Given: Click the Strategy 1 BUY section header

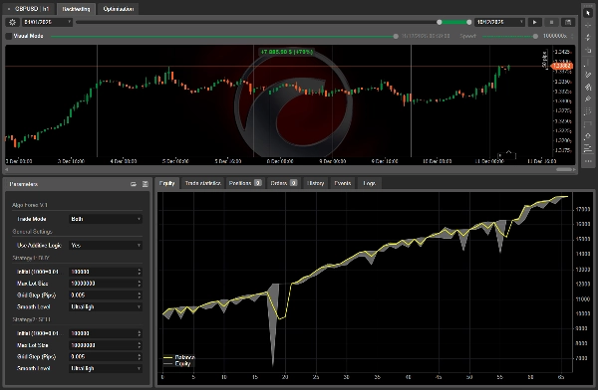Looking at the screenshot, I should 31,258.
